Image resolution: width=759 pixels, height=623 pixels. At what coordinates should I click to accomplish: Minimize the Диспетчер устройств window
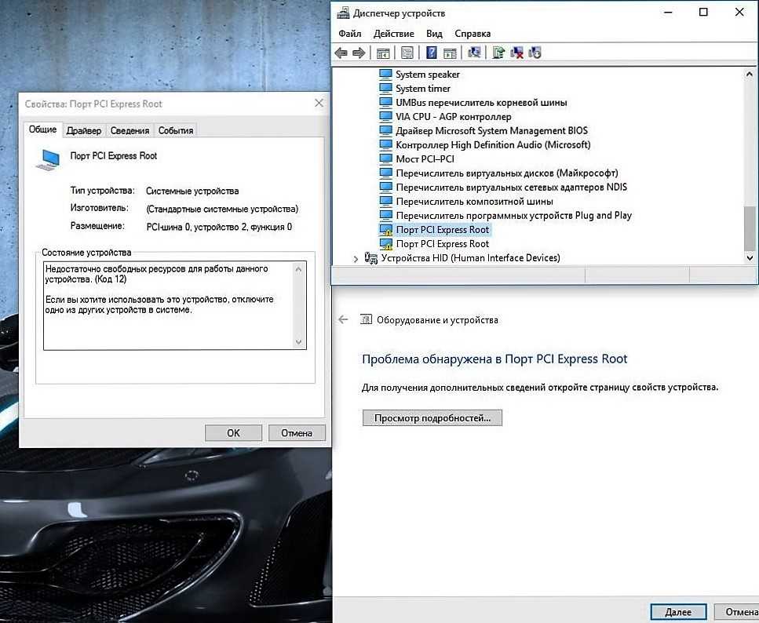pyautogui.click(x=668, y=12)
